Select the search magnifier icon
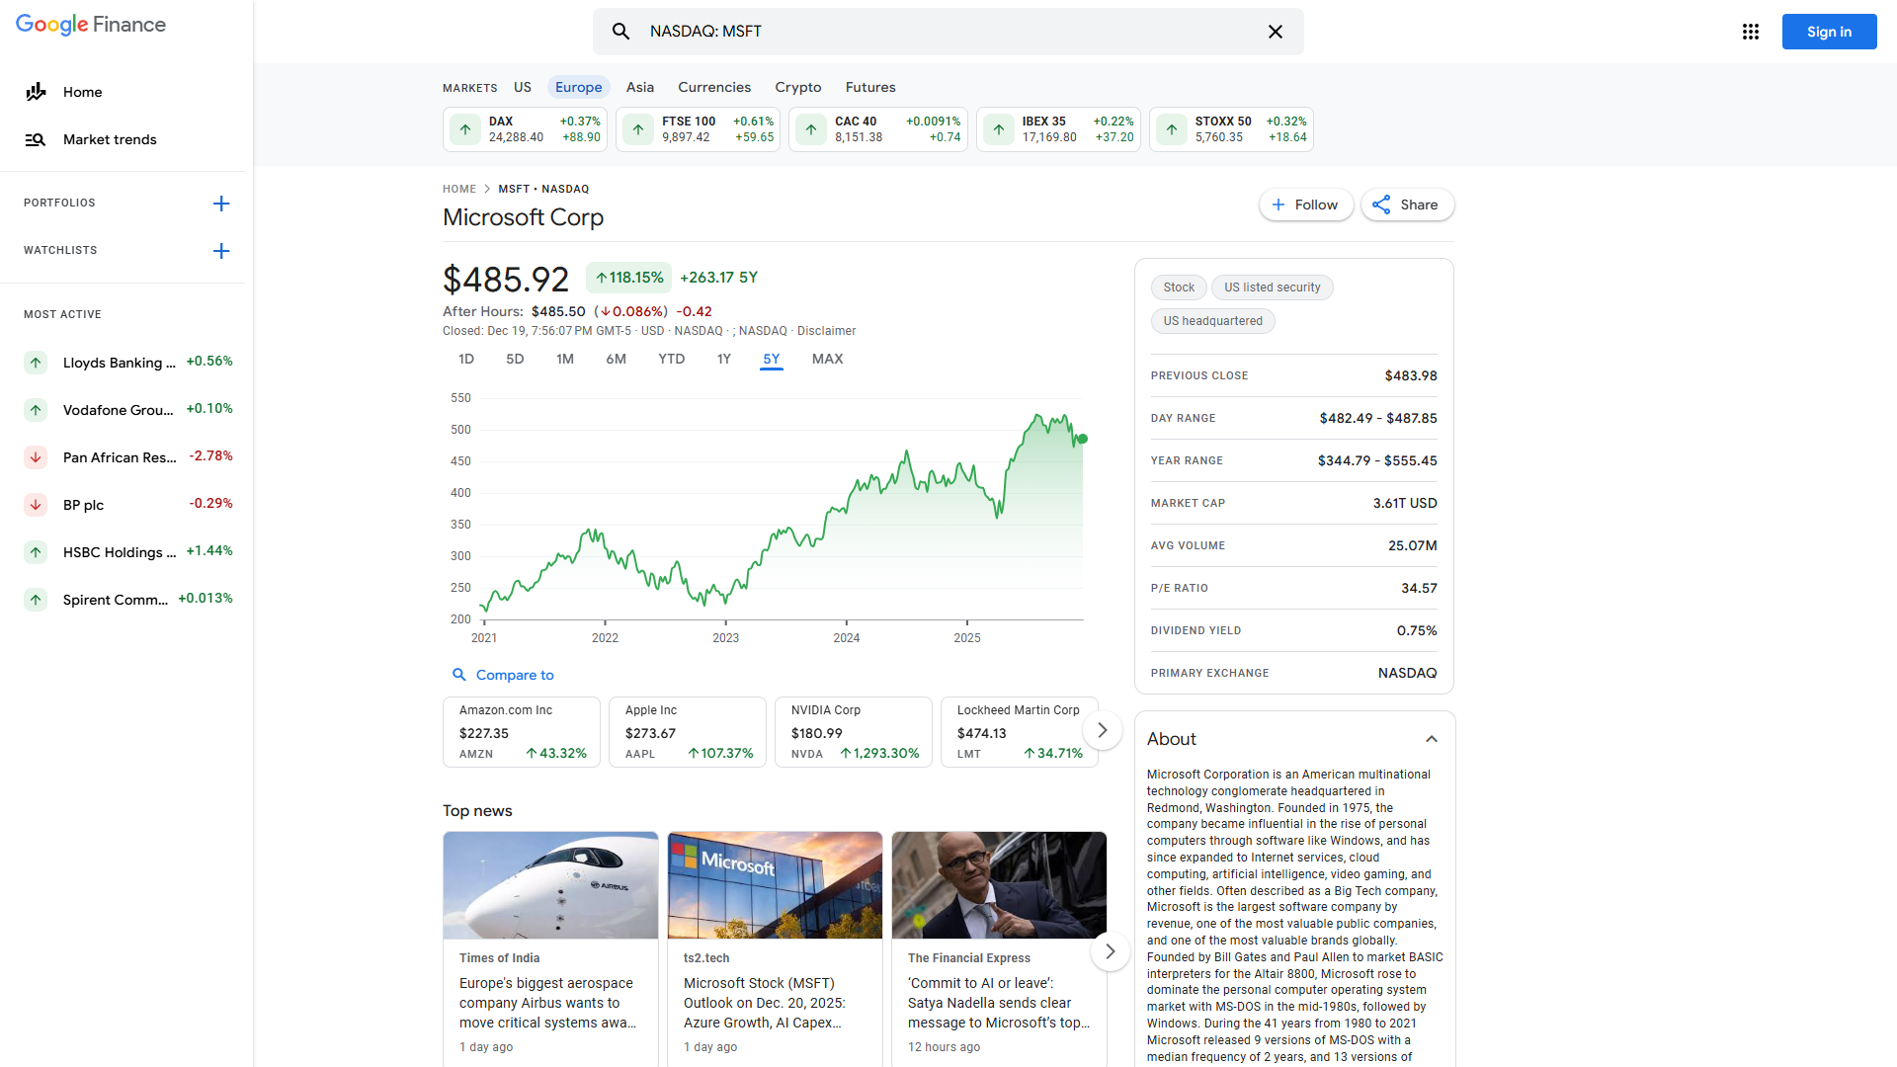The image size is (1897, 1067). pyautogui.click(x=621, y=32)
